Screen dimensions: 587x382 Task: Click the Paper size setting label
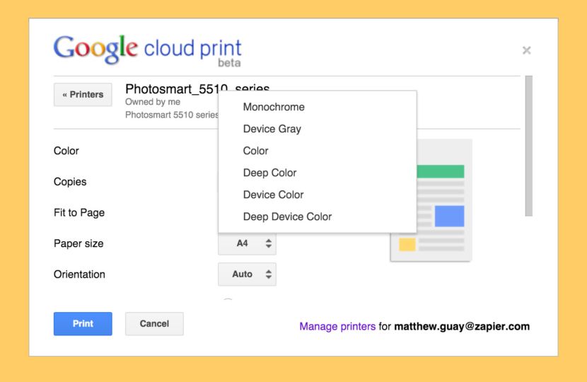tap(79, 243)
